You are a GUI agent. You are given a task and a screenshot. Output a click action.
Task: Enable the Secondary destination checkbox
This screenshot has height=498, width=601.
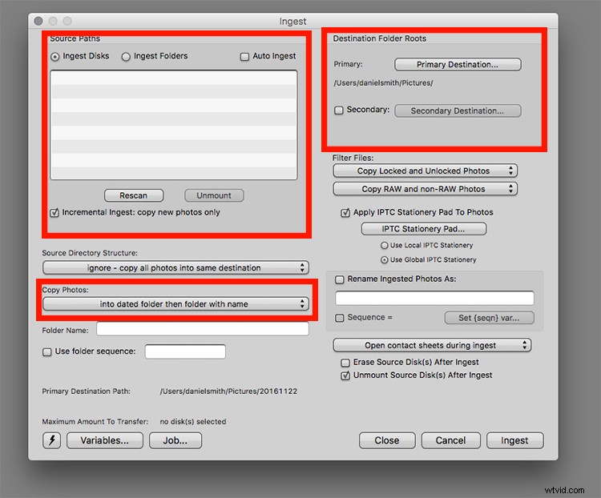338,110
